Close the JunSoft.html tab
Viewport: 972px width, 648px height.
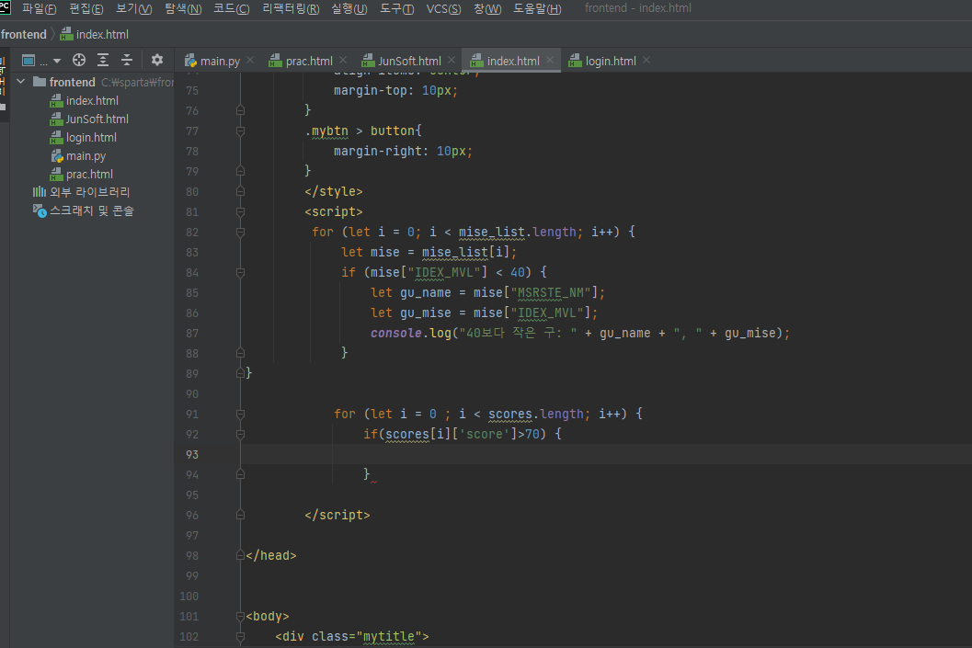pos(452,60)
